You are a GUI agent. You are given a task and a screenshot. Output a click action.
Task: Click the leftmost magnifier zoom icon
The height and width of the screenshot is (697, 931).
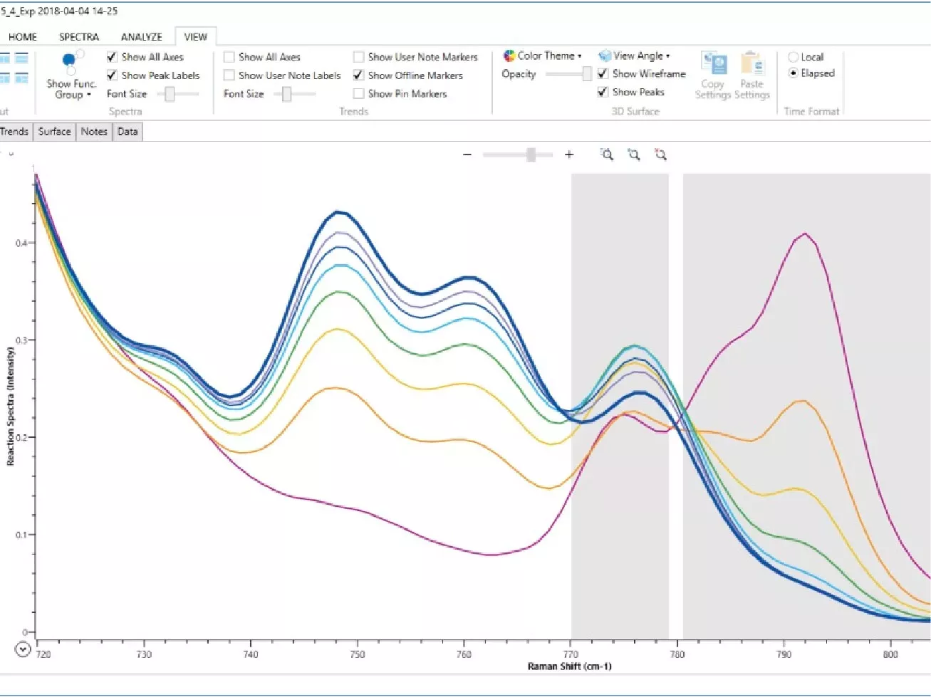click(x=606, y=154)
